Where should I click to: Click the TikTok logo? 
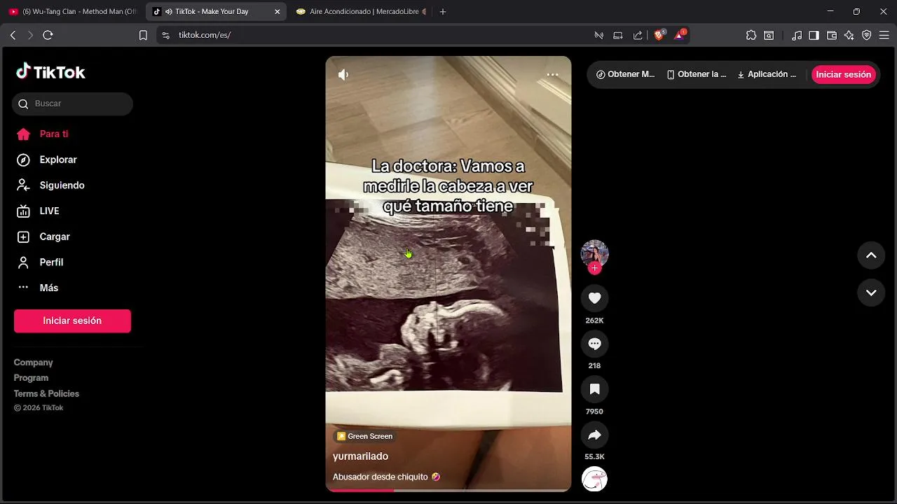[x=50, y=72]
